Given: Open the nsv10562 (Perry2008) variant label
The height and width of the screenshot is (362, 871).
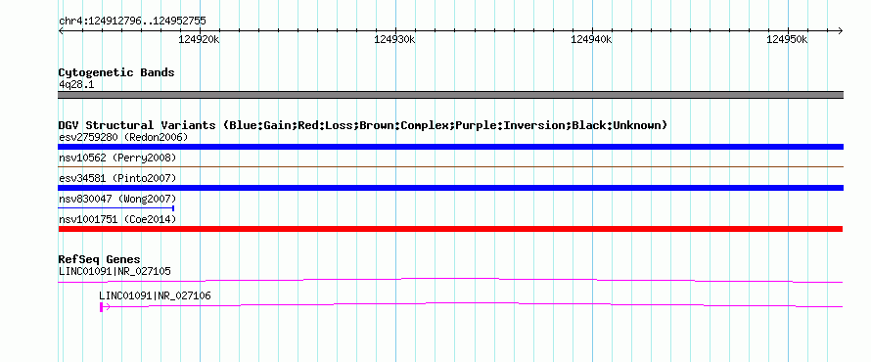Looking at the screenshot, I should click(x=117, y=158).
